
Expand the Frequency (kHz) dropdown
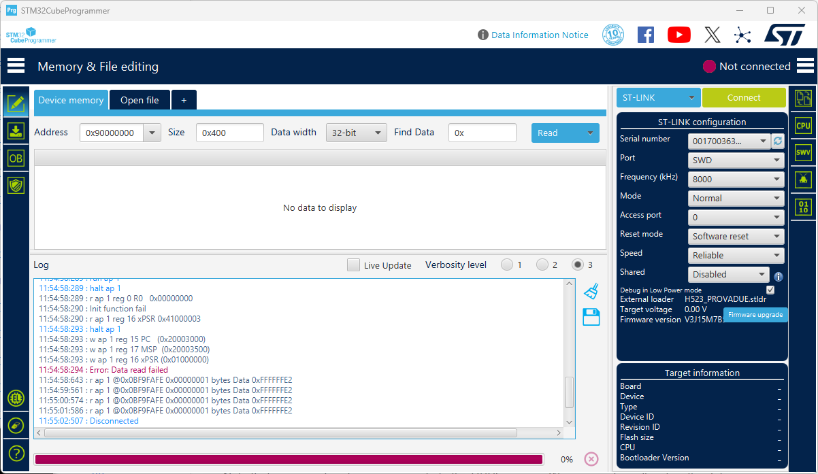click(736, 179)
